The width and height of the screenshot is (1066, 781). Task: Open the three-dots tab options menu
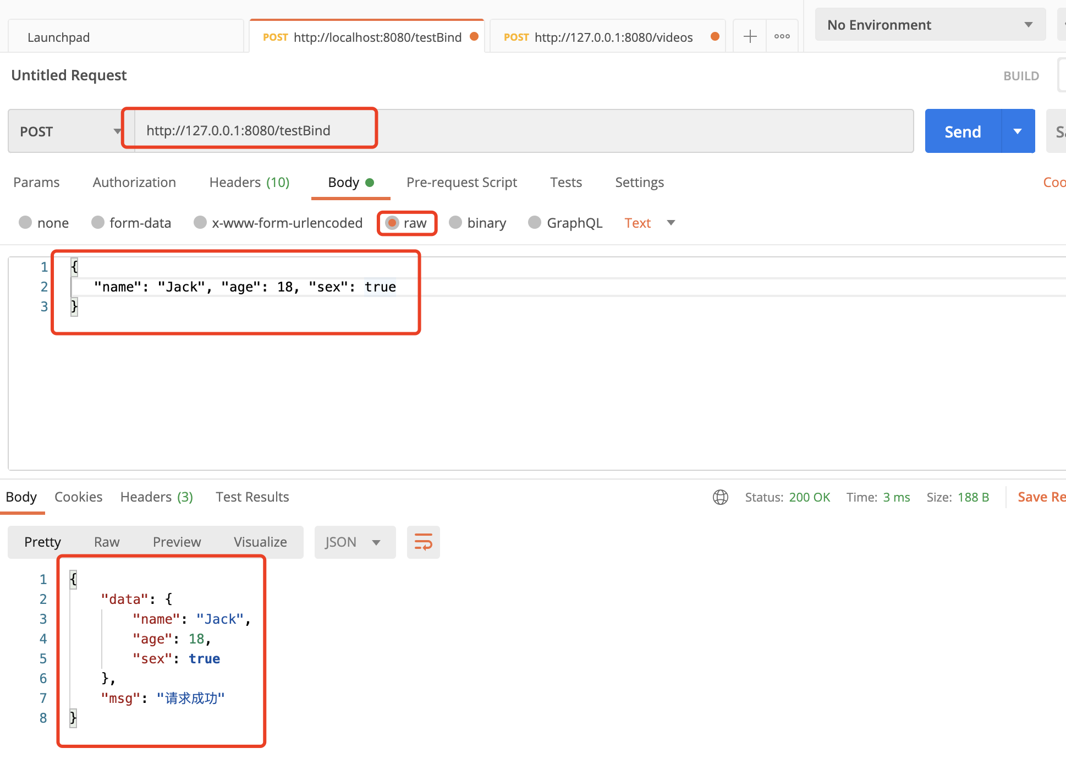[x=782, y=37]
